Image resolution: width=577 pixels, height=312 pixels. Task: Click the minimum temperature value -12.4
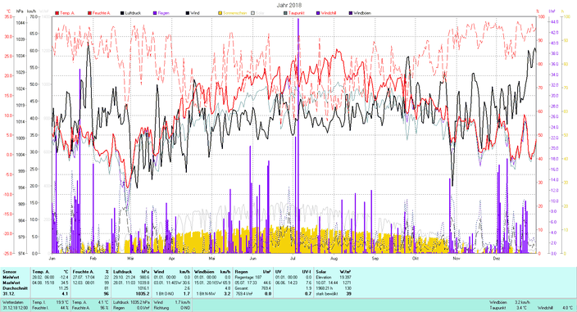click(x=64, y=278)
